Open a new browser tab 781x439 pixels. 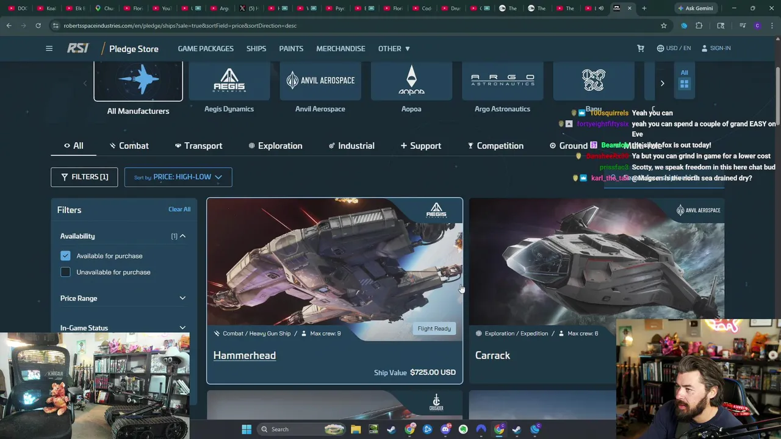[644, 9]
